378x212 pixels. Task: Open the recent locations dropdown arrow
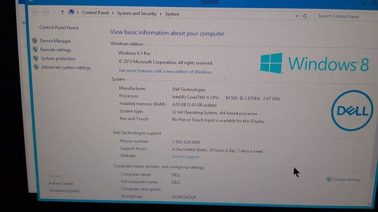pyautogui.click(x=54, y=12)
